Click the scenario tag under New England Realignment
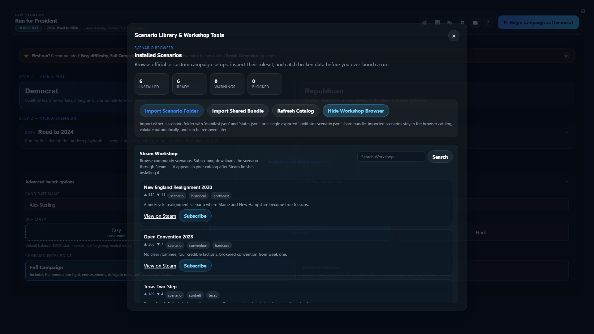The image size is (594, 334). point(177,196)
